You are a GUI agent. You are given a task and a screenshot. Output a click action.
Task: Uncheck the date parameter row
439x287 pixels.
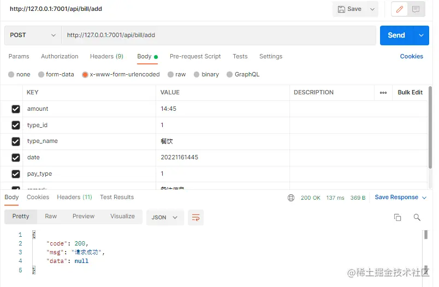[16, 158]
